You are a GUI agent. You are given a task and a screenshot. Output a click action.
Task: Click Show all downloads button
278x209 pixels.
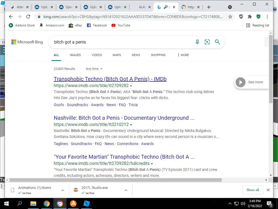pyautogui.click(x=253, y=190)
